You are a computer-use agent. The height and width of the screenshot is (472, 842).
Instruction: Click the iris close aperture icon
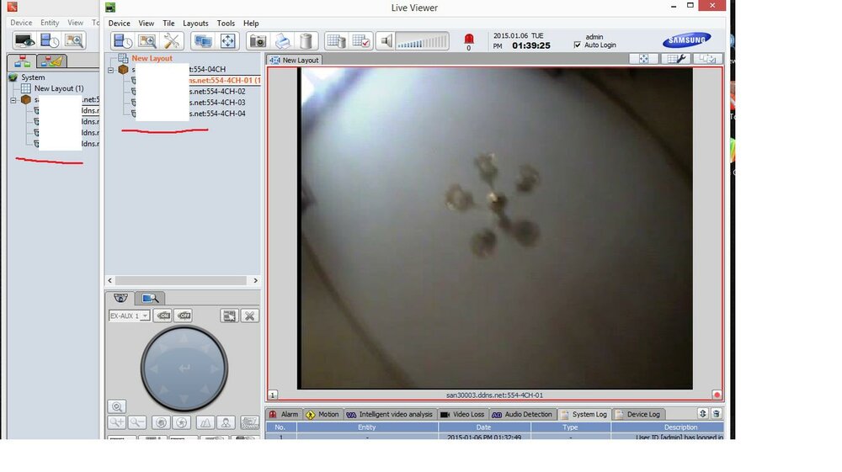(161, 422)
